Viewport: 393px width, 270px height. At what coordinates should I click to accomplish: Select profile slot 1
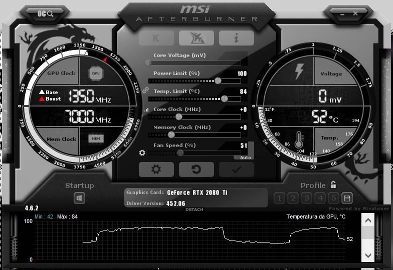(x=279, y=198)
